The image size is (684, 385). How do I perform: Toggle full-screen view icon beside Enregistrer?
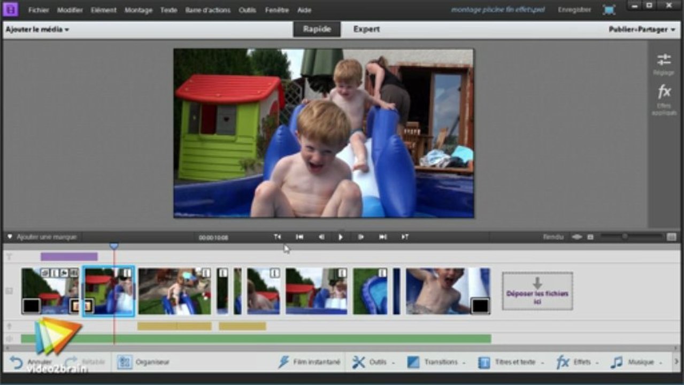click(x=609, y=10)
